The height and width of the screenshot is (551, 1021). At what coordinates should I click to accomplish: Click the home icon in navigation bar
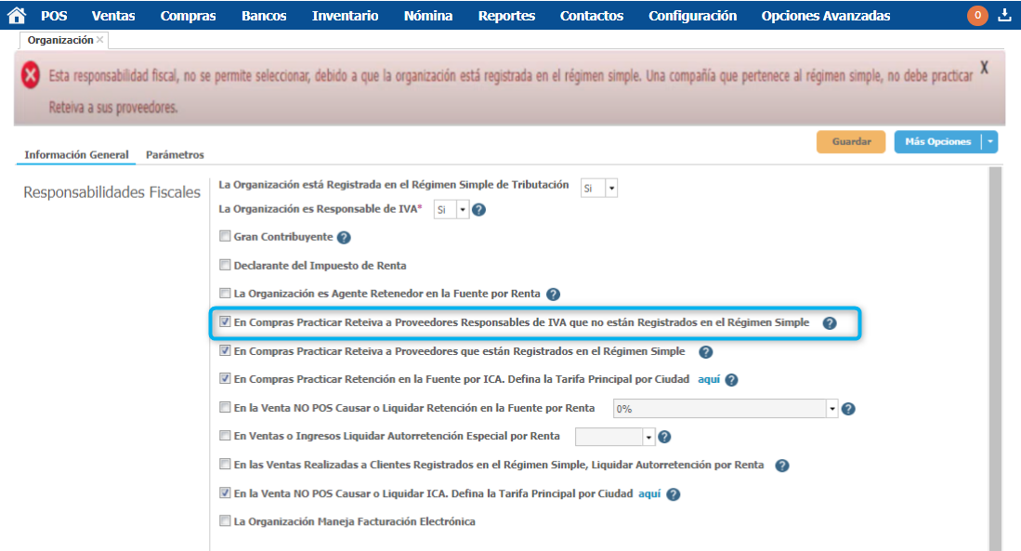(x=16, y=15)
